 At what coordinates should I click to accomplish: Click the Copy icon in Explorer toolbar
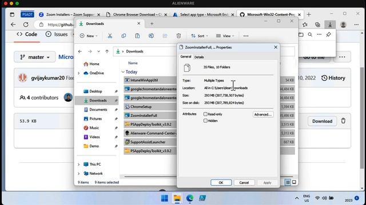(124, 36)
